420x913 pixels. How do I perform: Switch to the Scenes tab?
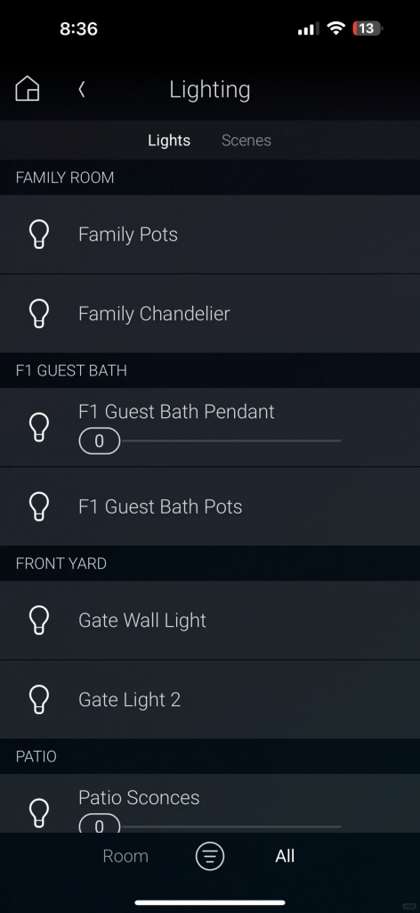(x=246, y=140)
